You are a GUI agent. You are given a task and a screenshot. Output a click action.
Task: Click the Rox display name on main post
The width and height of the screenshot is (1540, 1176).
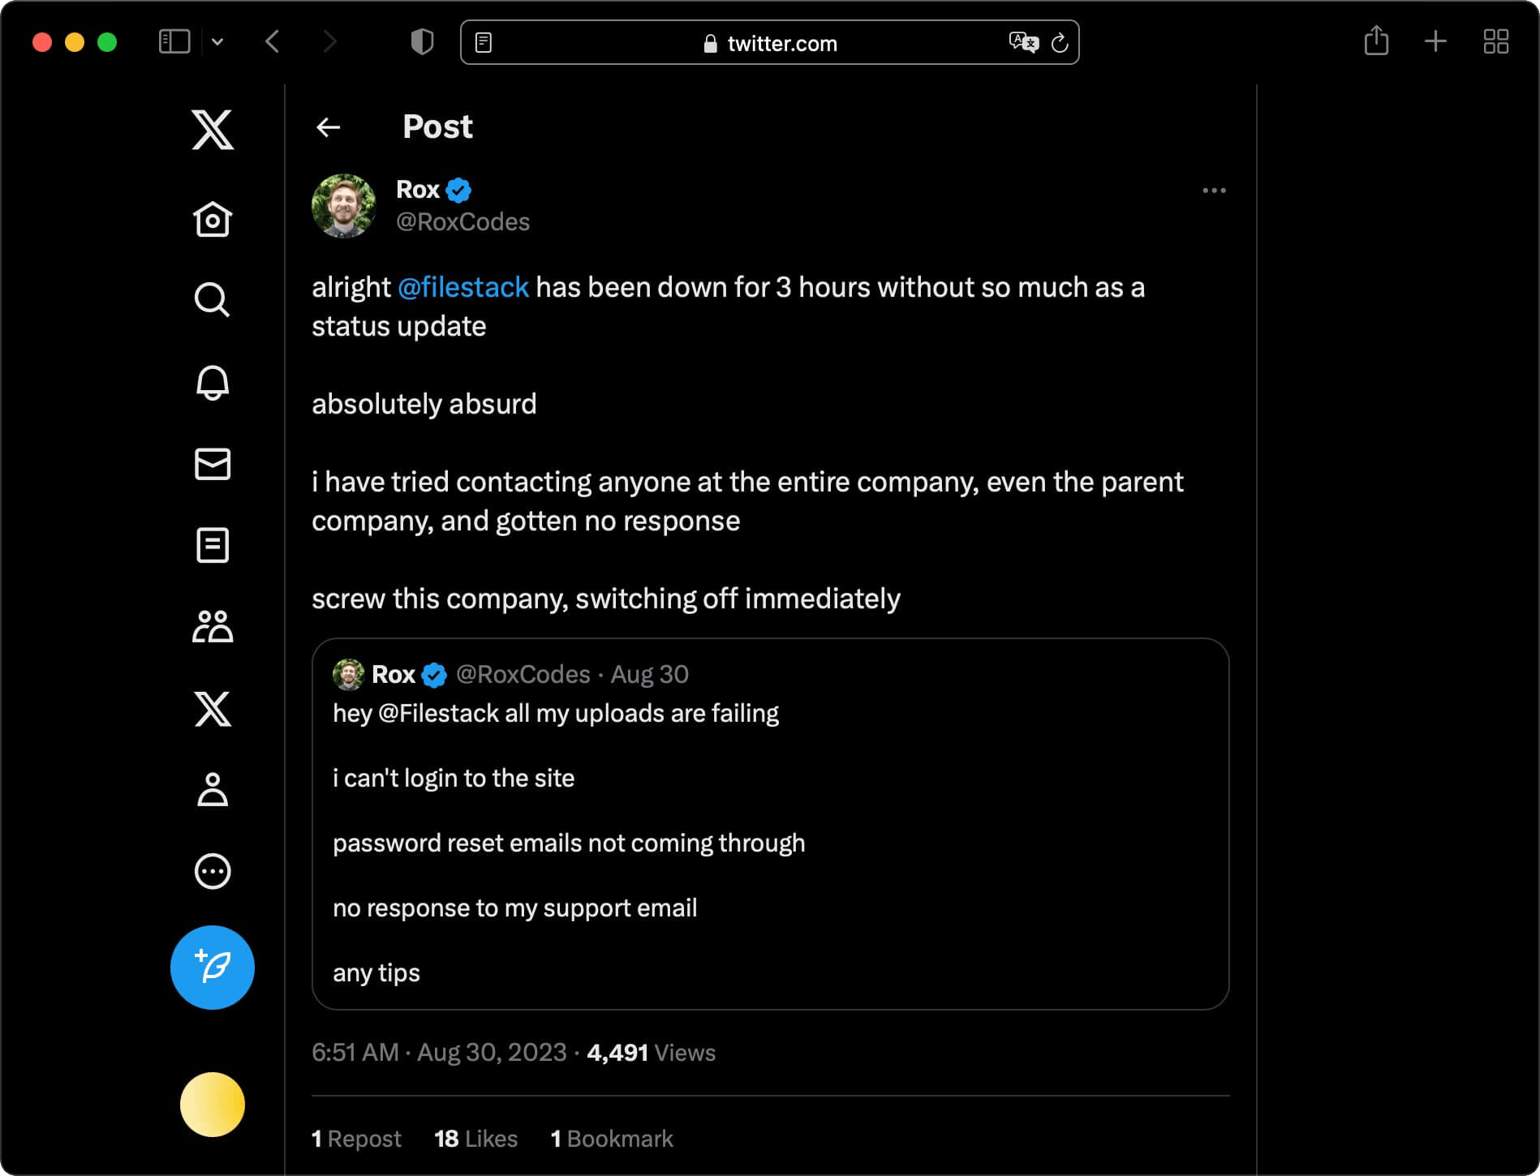[x=417, y=189]
